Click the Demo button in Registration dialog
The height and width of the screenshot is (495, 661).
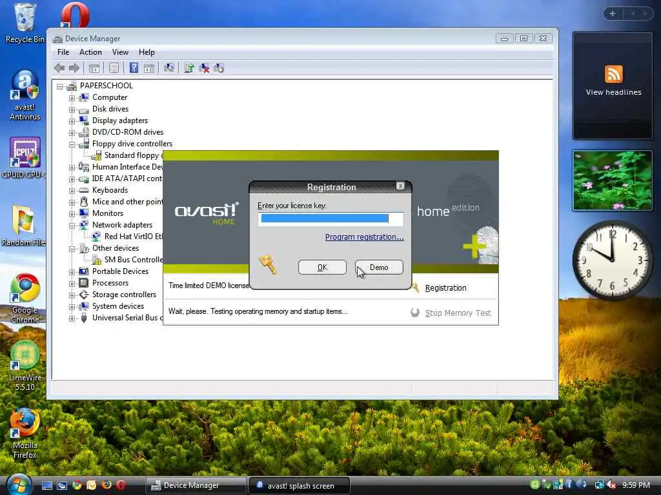[x=379, y=267]
